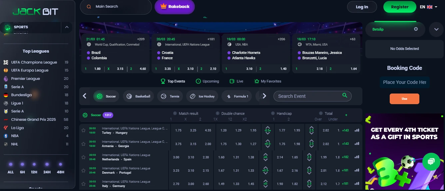
Task: Open the live chat bubble
Action: pos(431,162)
